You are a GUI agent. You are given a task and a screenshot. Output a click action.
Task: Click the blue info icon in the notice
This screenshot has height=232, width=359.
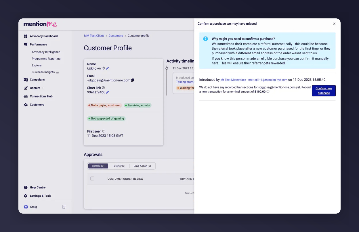click(x=205, y=39)
